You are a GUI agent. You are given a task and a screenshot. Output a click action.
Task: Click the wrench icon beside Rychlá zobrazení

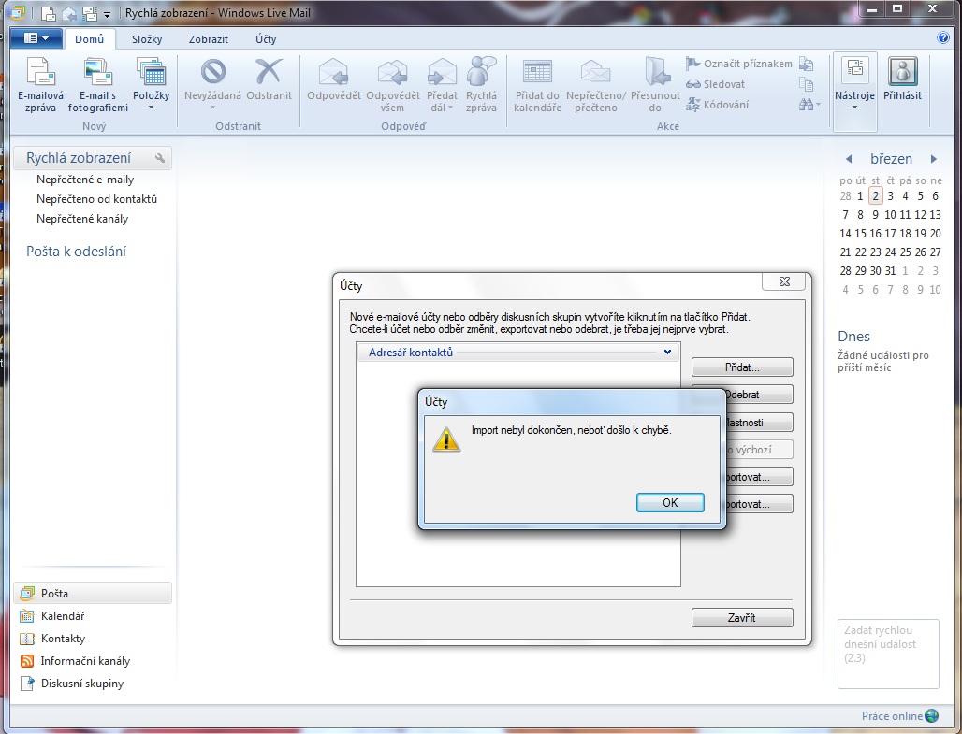click(160, 158)
